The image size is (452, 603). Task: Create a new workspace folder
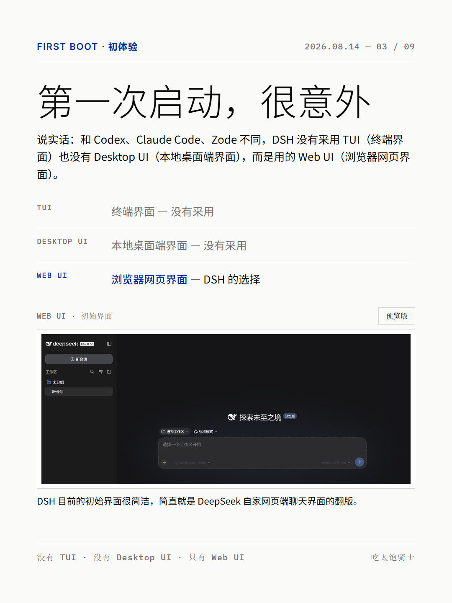click(109, 372)
